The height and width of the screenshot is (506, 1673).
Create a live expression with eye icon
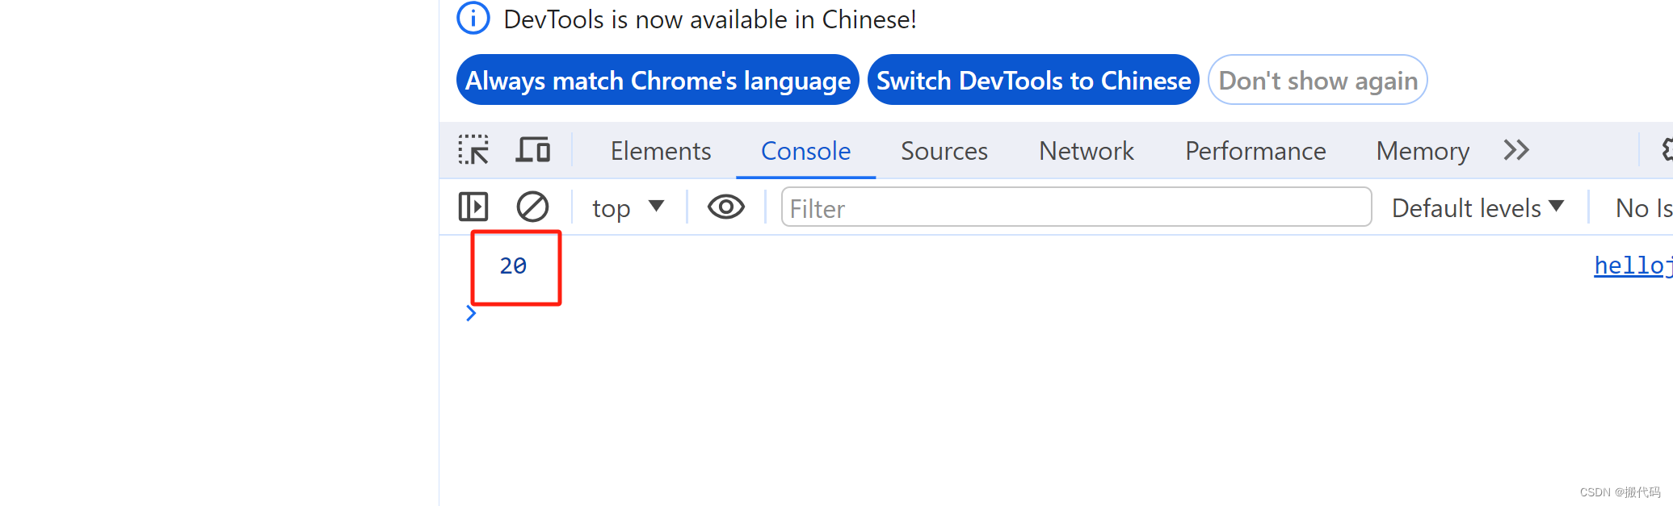(725, 207)
